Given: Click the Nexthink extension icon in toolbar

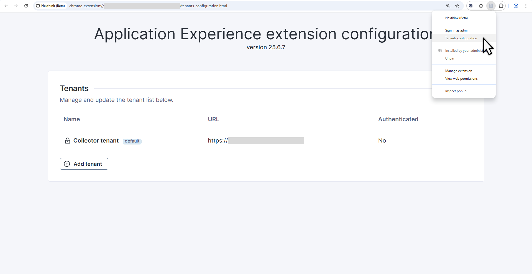Looking at the screenshot, I should click(x=491, y=6).
